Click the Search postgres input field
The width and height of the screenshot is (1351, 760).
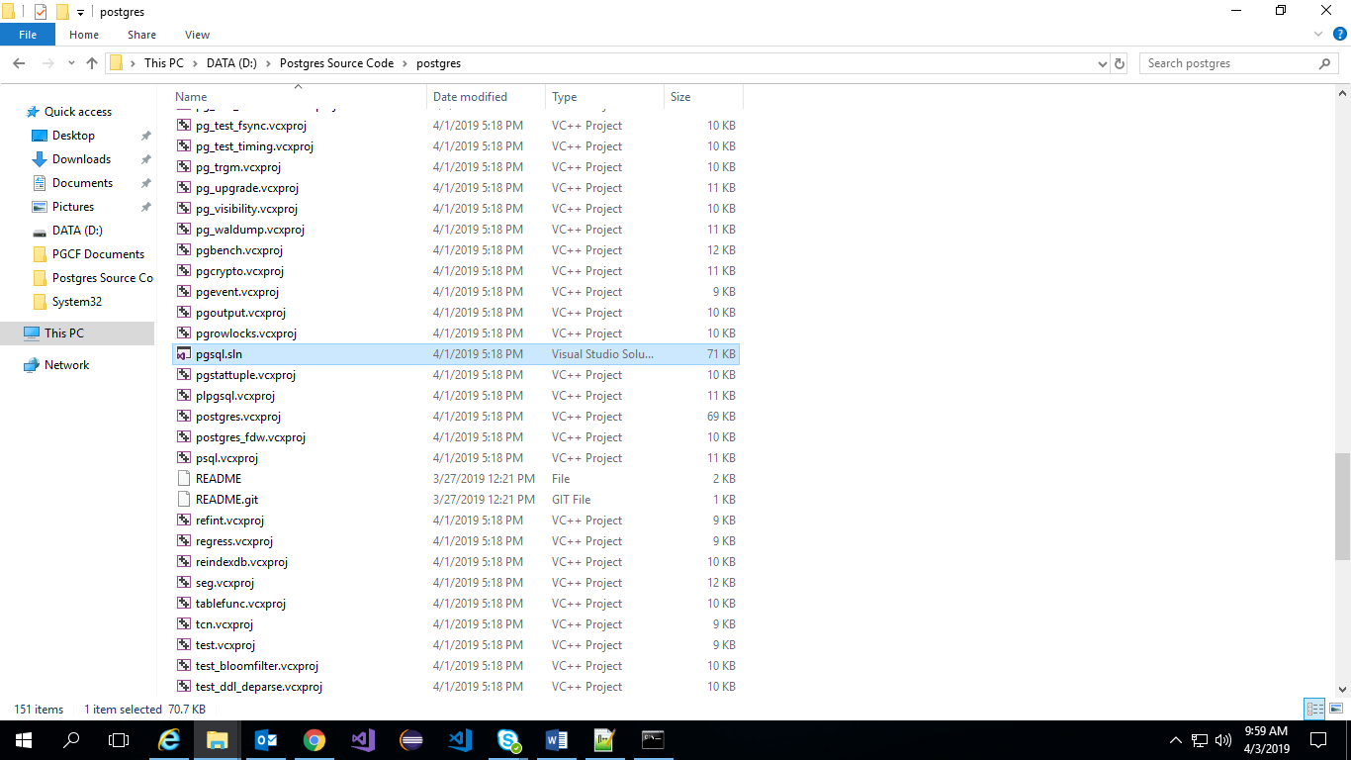pos(1226,63)
